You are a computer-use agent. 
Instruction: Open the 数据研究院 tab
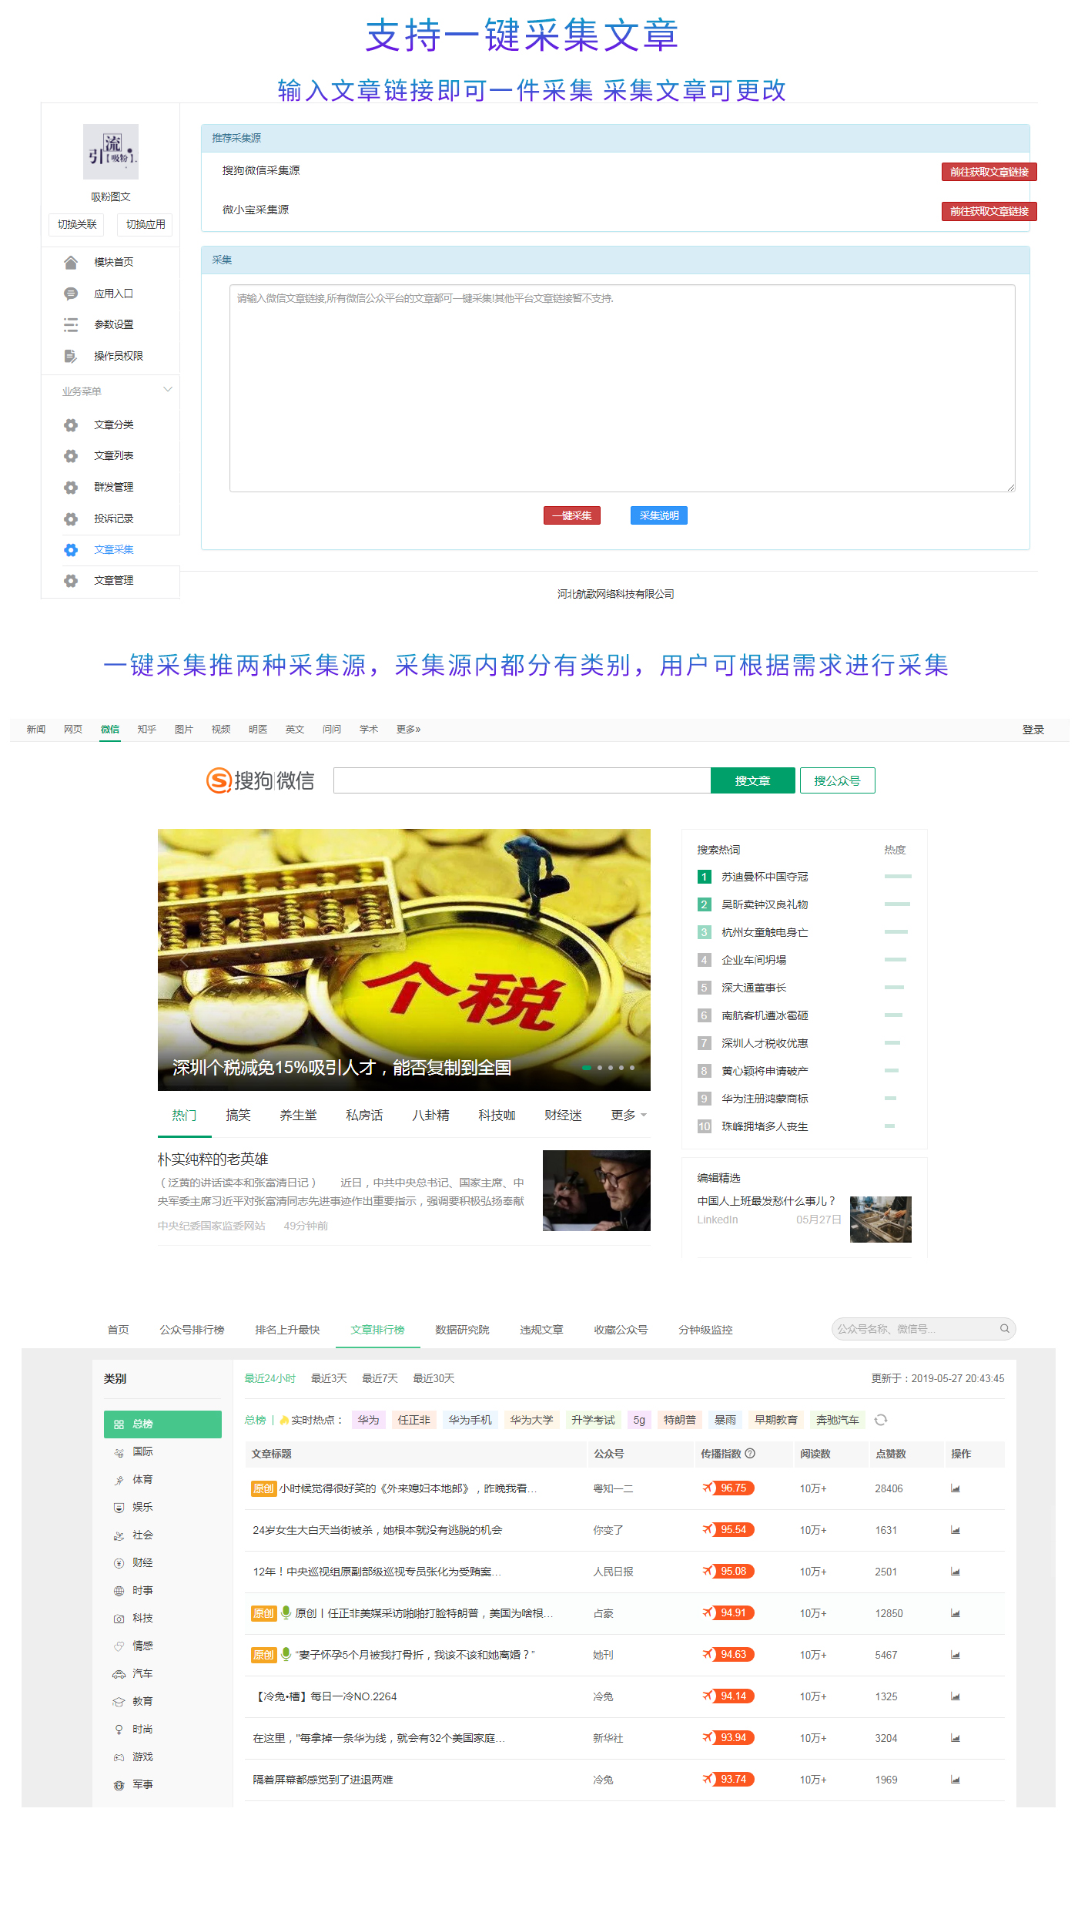tap(462, 1330)
